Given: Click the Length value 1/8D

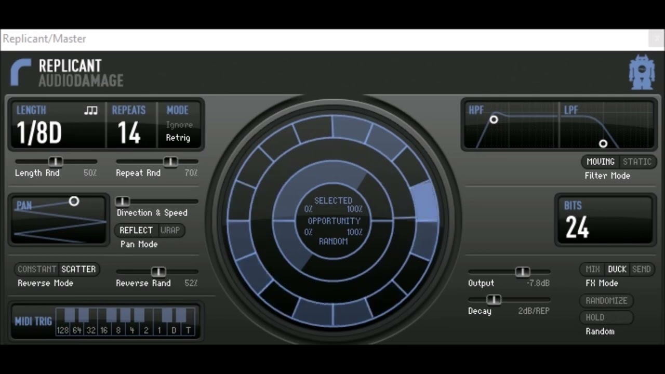Looking at the screenshot, I should [39, 133].
